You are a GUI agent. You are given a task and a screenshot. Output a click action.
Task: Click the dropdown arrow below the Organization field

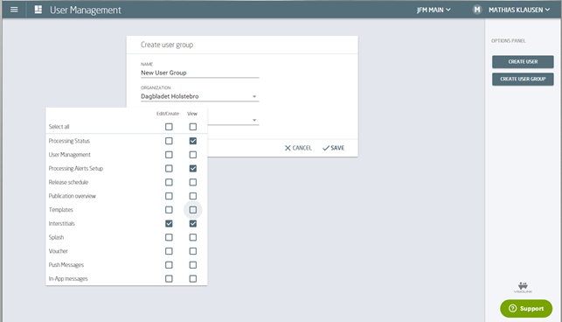pos(254,120)
